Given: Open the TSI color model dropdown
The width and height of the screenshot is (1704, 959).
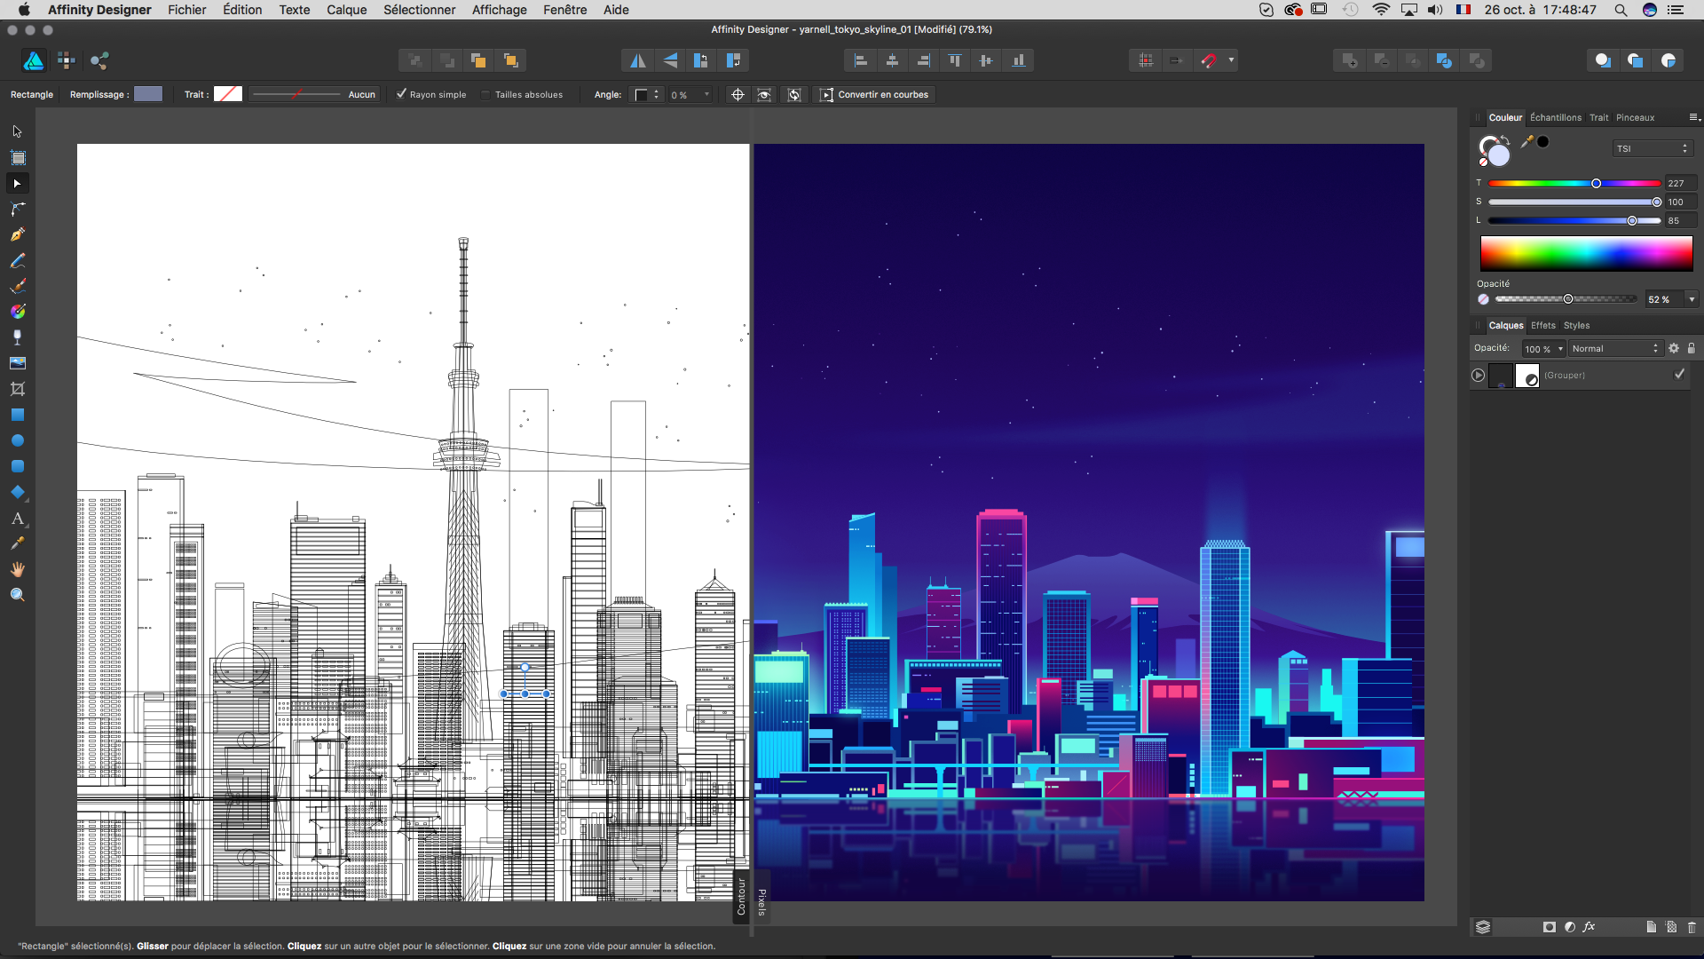Looking at the screenshot, I should 1652,148.
